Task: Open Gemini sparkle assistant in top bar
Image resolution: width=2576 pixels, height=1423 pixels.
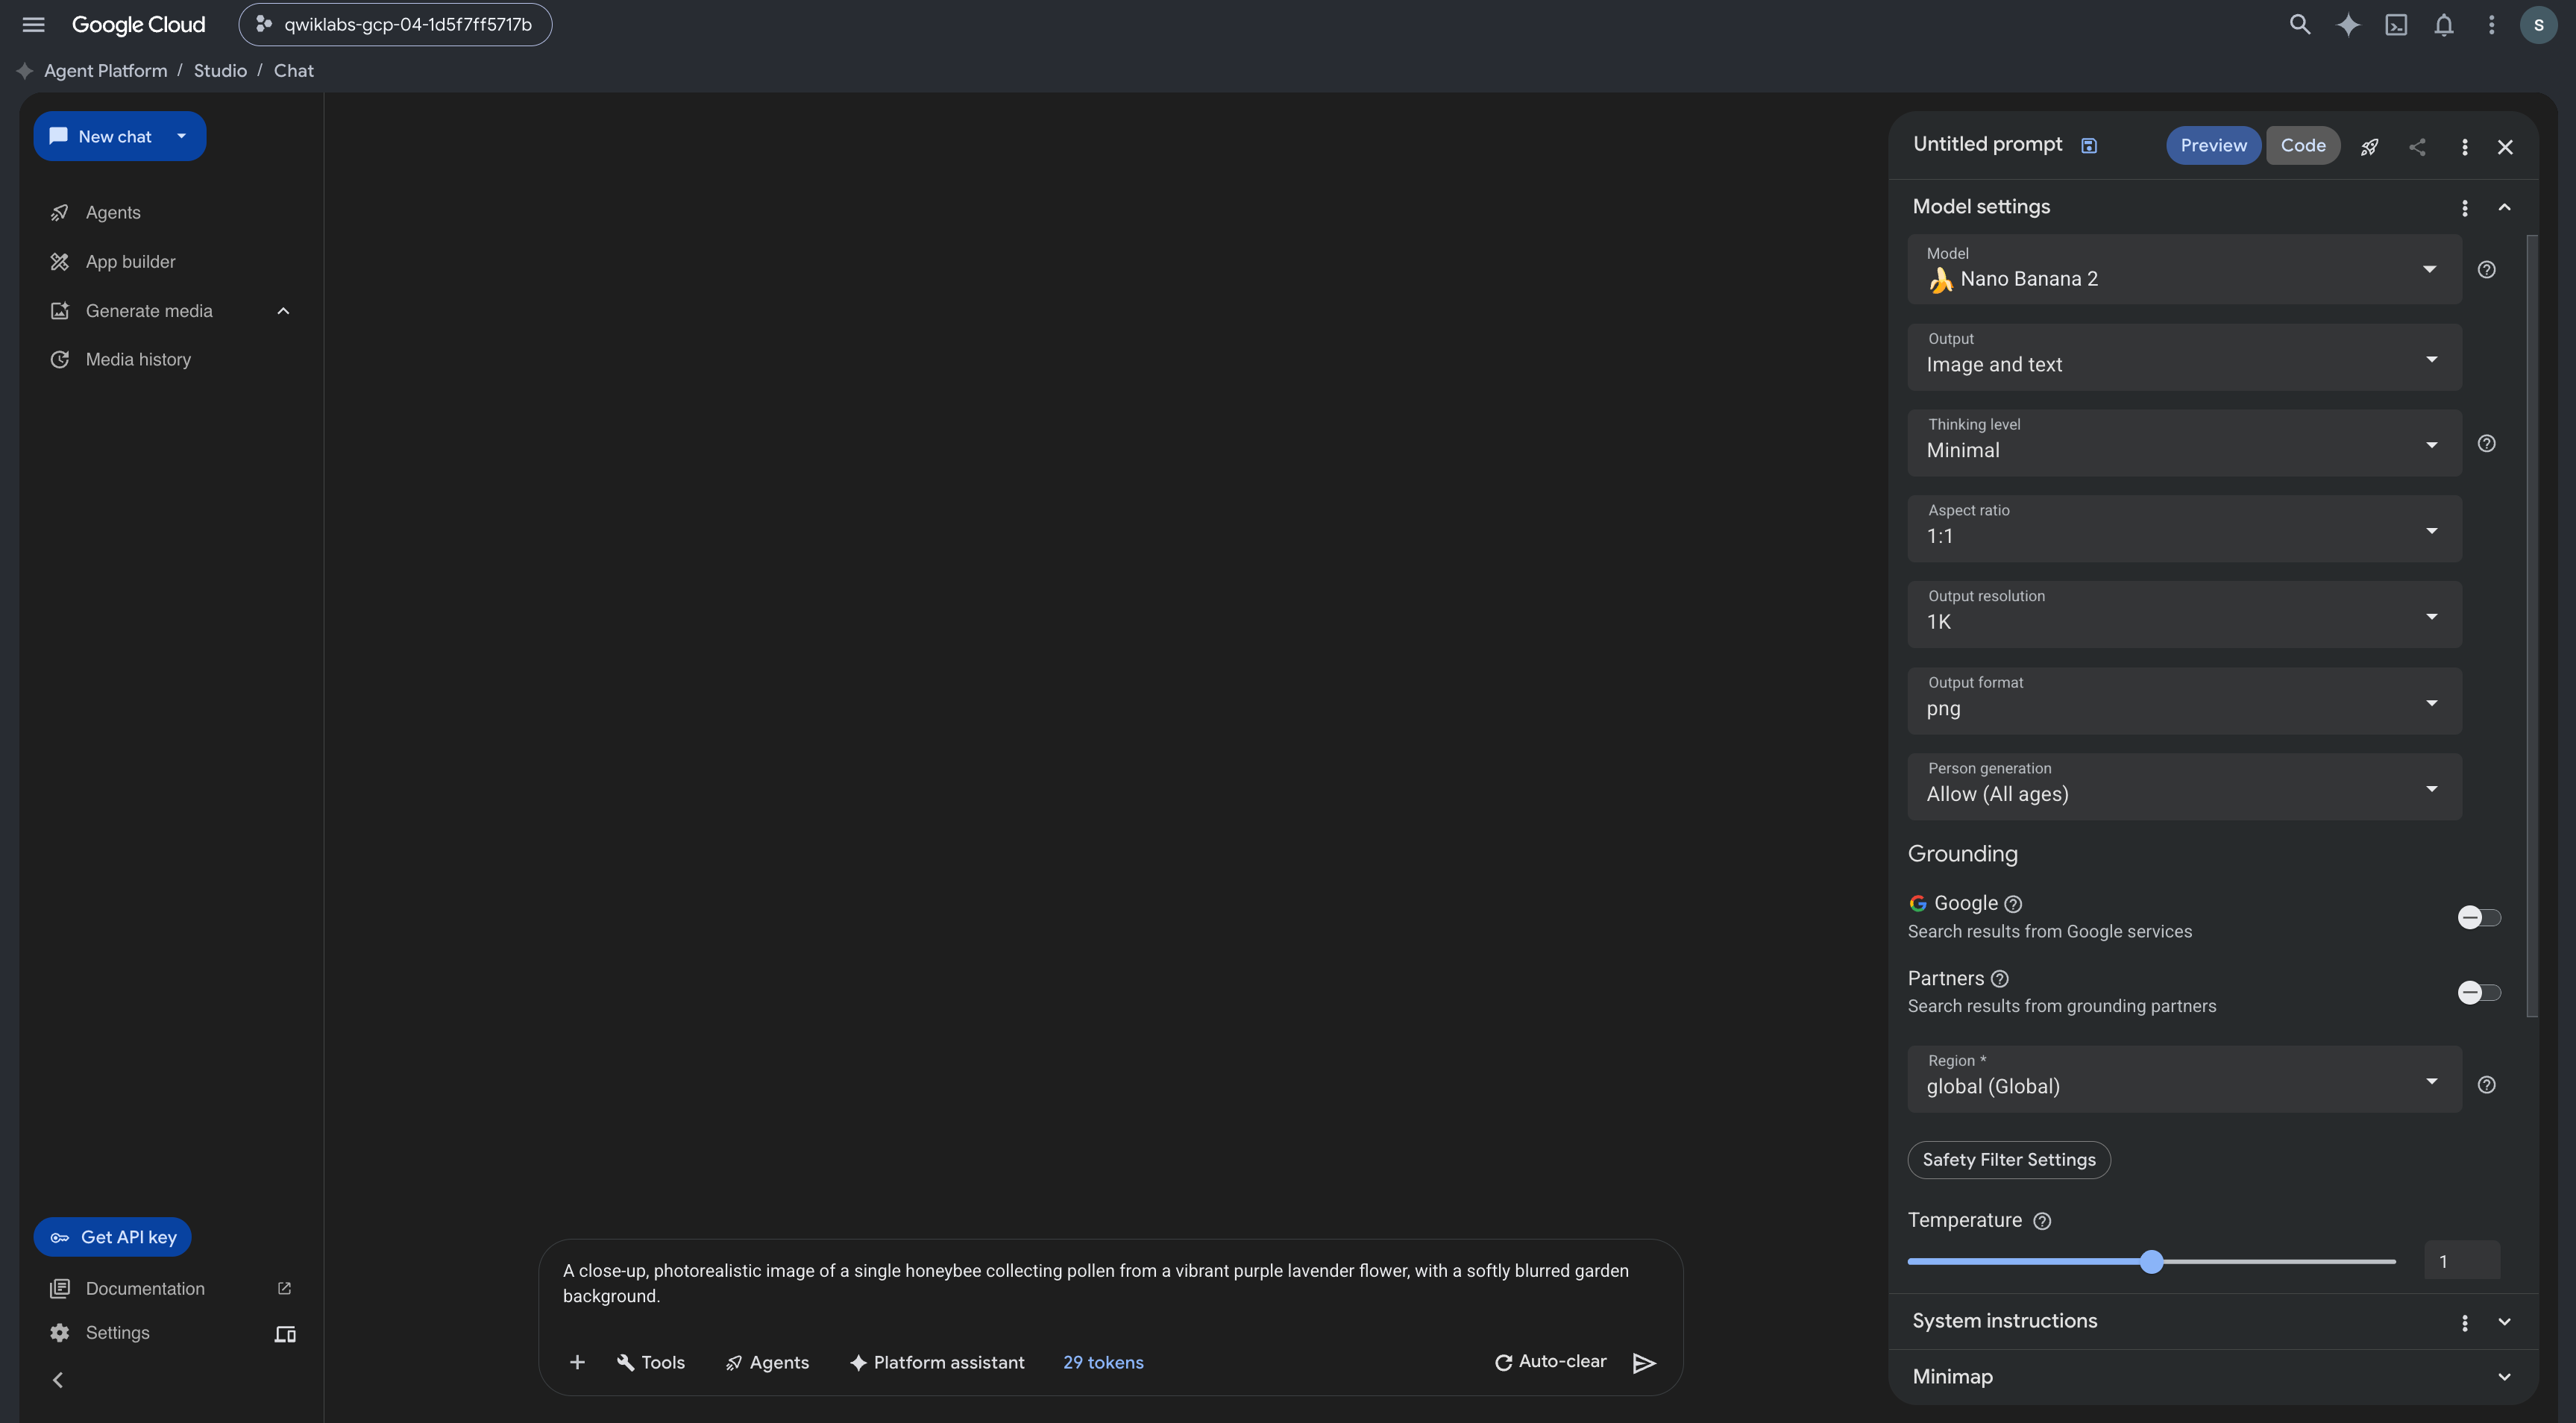Action: pyautogui.click(x=2348, y=25)
